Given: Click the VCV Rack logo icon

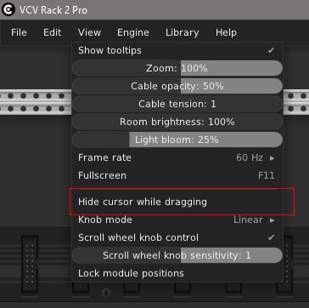Looking at the screenshot, I should [x=8, y=10].
